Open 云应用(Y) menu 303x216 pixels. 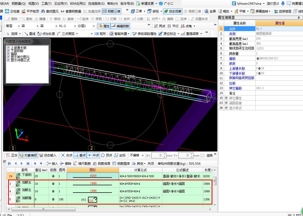(x=61, y=4)
